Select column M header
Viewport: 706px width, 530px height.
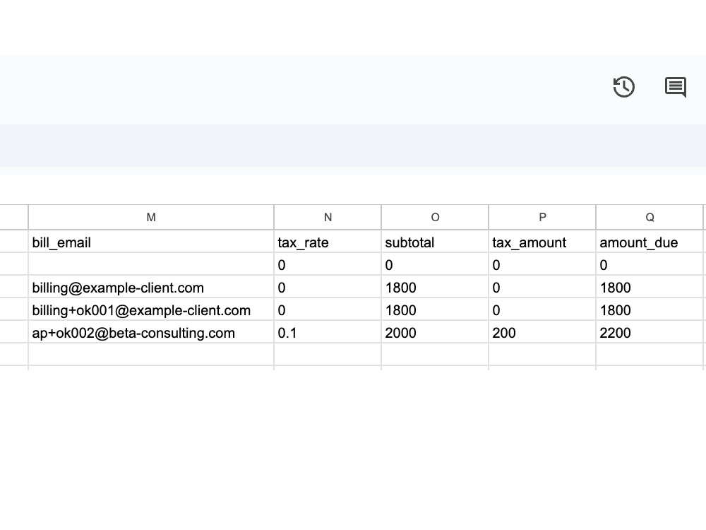[151, 217]
